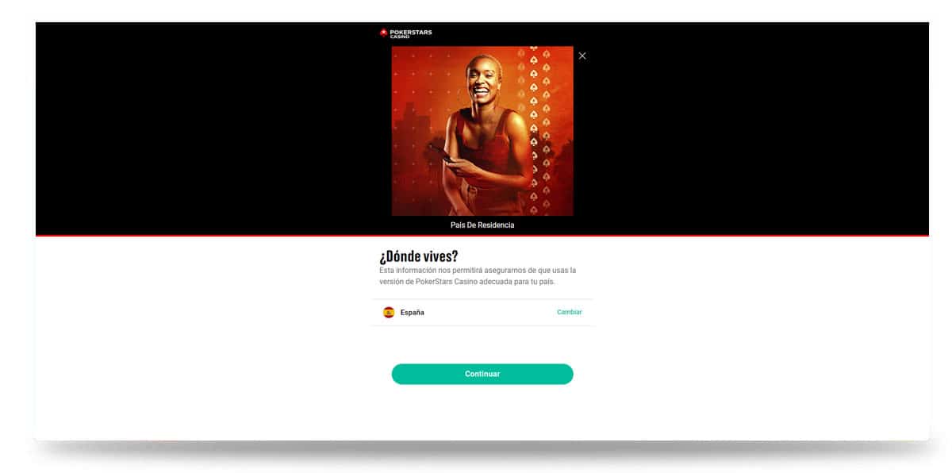Click the Cambiar link to change country
This screenshot has width=952, height=473.
(570, 312)
